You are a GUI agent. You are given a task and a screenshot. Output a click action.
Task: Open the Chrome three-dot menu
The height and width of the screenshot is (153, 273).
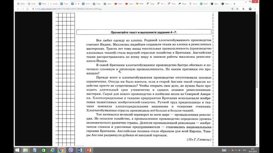pos(255,9)
